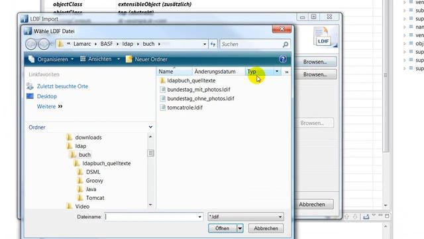This screenshot has width=424, height=239.
Task: Close the Wähle LDIF Datei dialog
Action: tap(282, 29)
